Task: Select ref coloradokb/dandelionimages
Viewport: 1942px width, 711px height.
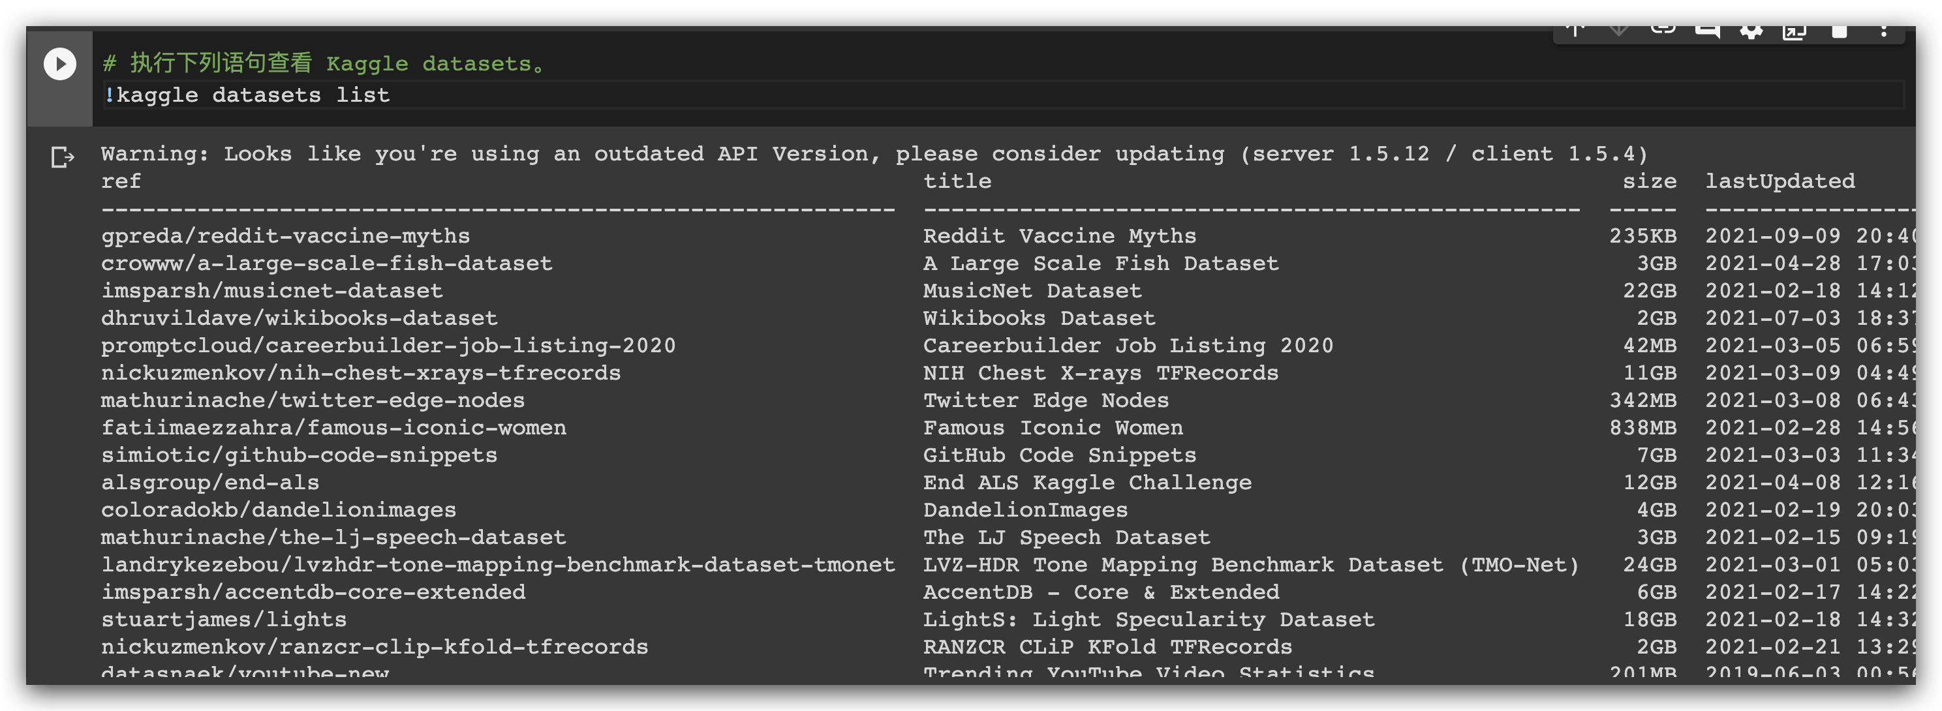Action: click(x=279, y=509)
